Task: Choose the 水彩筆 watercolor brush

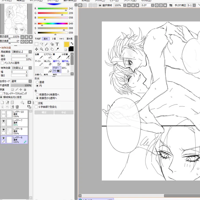Action: [66, 56]
